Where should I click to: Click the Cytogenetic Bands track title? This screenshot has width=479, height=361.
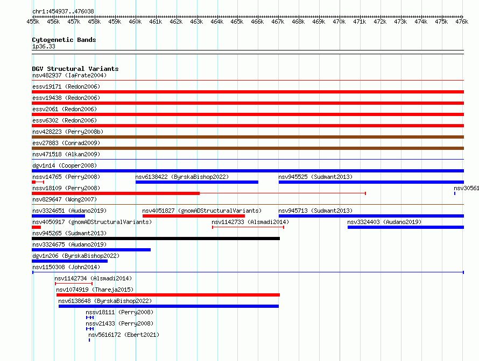pos(64,40)
